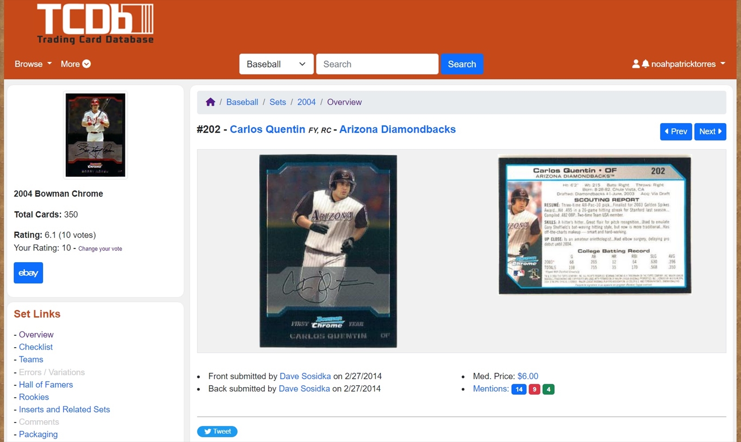
Task: Open the Carlos Quentin player link
Action: (x=268, y=129)
